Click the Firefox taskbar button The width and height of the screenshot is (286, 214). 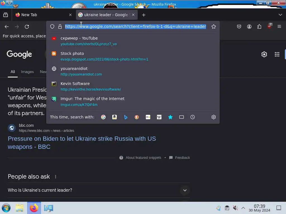pos(34,208)
